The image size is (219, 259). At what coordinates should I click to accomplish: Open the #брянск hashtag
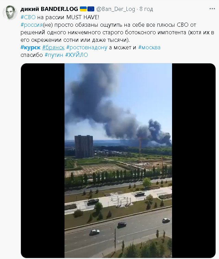(x=53, y=48)
